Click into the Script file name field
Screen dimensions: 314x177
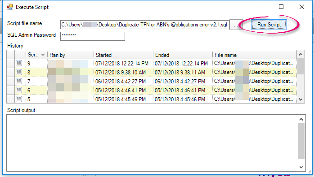[x=145, y=25]
